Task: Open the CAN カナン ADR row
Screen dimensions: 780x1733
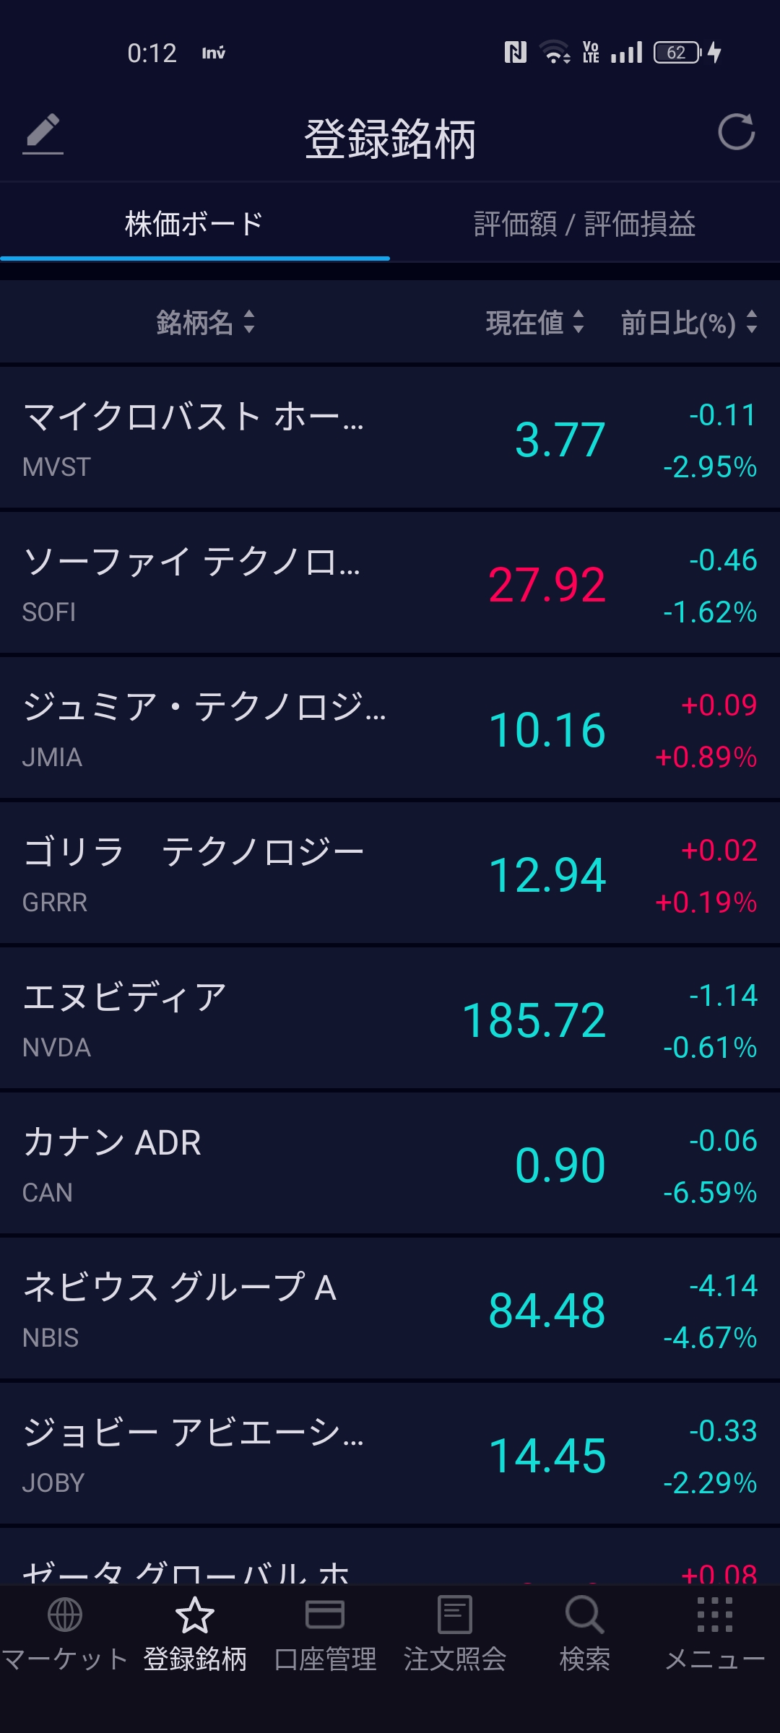Action: pyautogui.click(x=390, y=1164)
